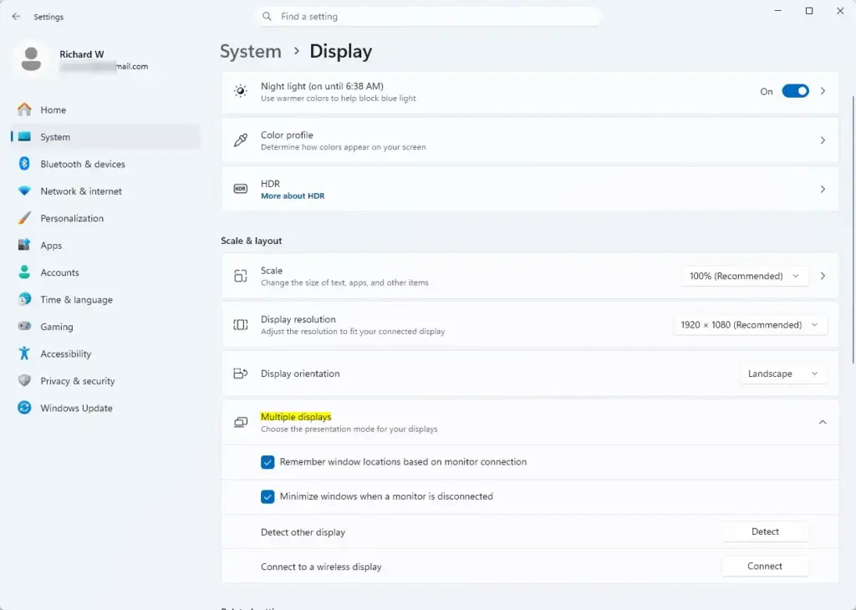Click the vertical scrollbar on the right
The height and width of the screenshot is (610, 856).
pos(853,229)
